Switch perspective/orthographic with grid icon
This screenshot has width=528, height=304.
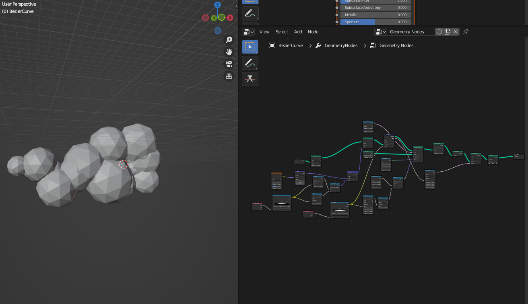[229, 76]
